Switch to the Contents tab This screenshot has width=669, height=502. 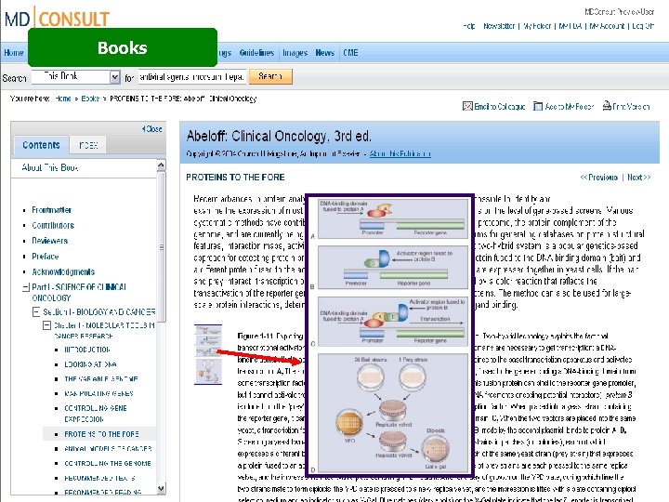(41, 145)
